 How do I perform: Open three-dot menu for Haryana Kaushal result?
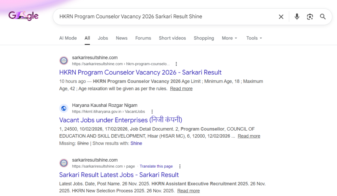(x=152, y=112)
